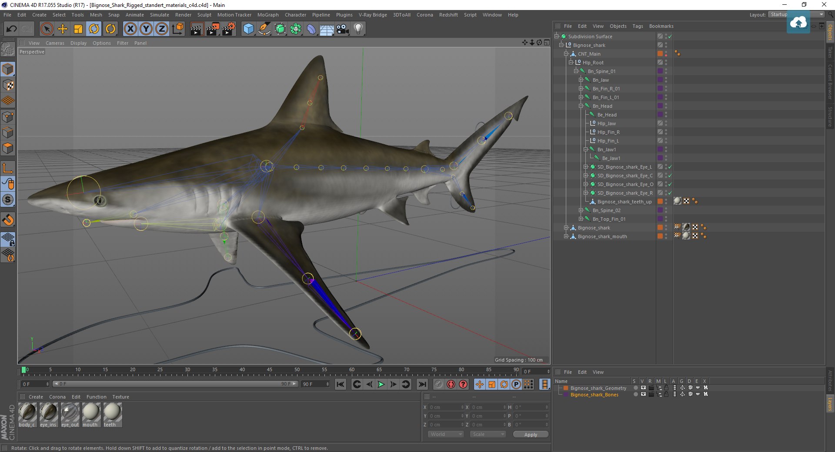The image size is (835, 452).
Task: Toggle the Subdivision Surface enable checkmark
Action: pyautogui.click(x=670, y=37)
